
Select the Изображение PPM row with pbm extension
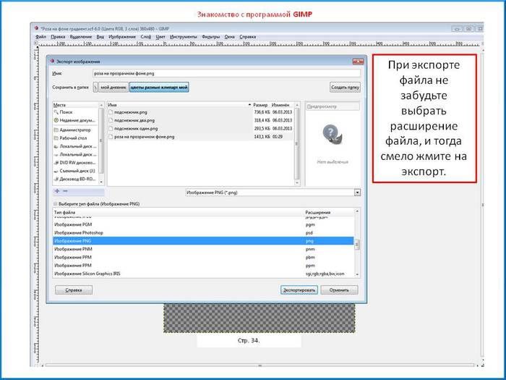click(x=203, y=257)
